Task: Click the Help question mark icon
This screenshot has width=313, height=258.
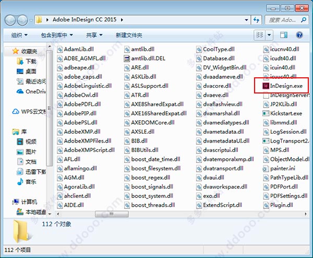Action: pos(299,35)
